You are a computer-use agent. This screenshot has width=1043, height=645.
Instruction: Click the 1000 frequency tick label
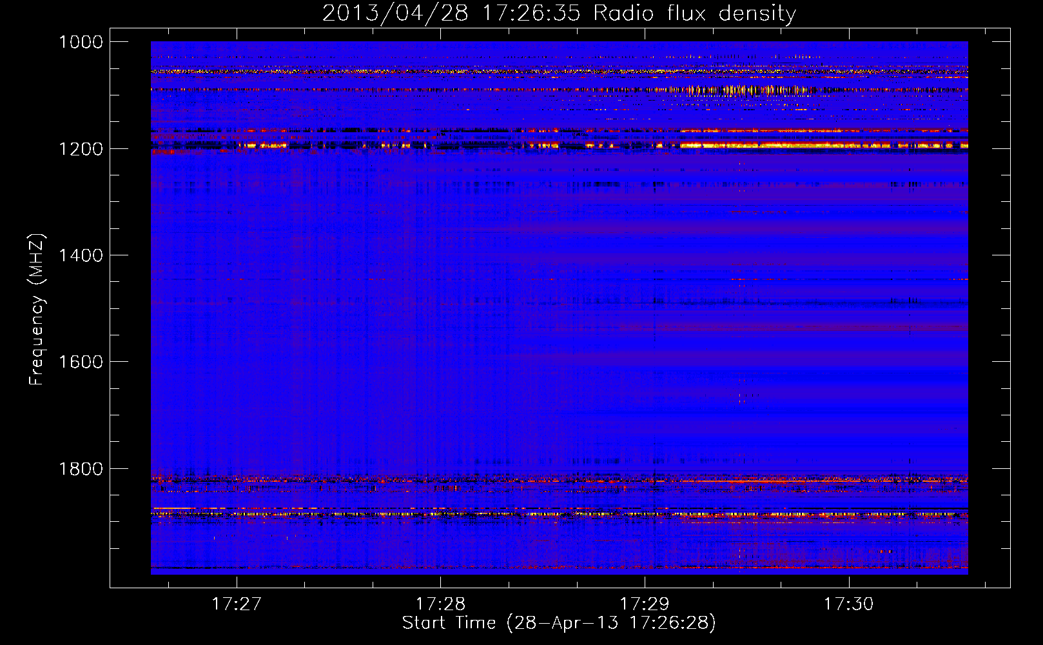(81, 42)
